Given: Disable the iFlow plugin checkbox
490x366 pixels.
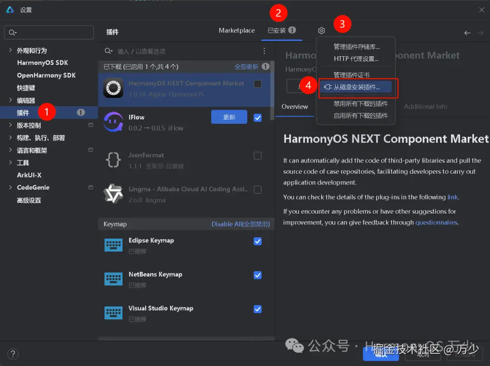Looking at the screenshot, I should (x=258, y=118).
